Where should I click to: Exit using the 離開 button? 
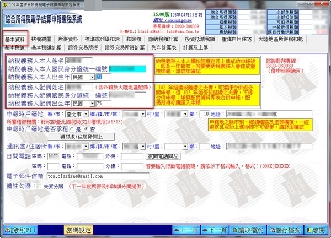click(x=316, y=230)
